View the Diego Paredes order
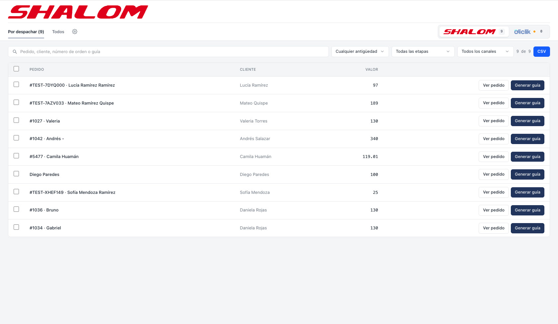 494,174
